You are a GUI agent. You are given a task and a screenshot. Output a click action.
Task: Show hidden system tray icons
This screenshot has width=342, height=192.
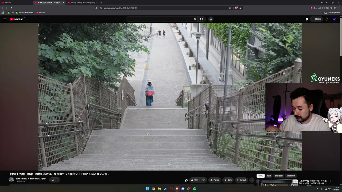click(x=317, y=189)
